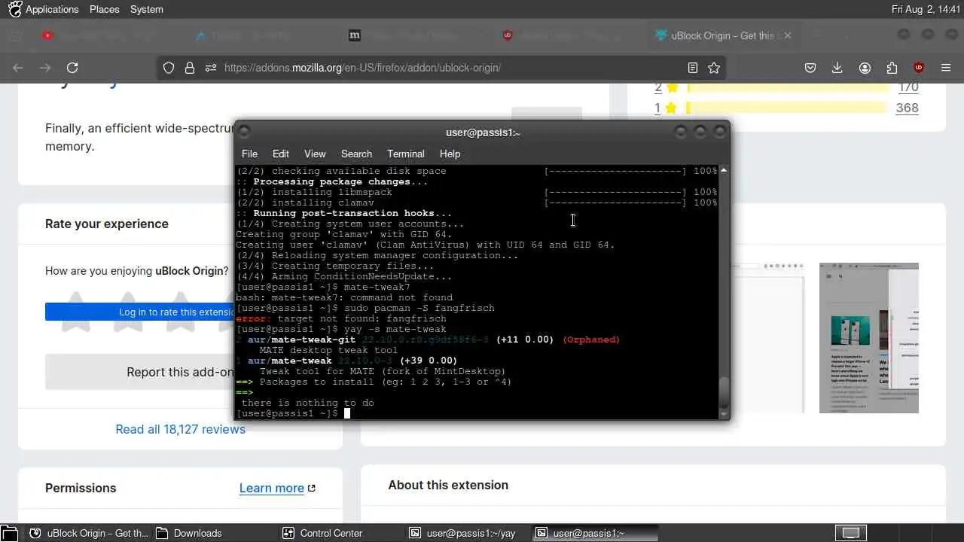Open the System panel menu
Screen dimensions: 964x542
pyautogui.click(x=146, y=9)
